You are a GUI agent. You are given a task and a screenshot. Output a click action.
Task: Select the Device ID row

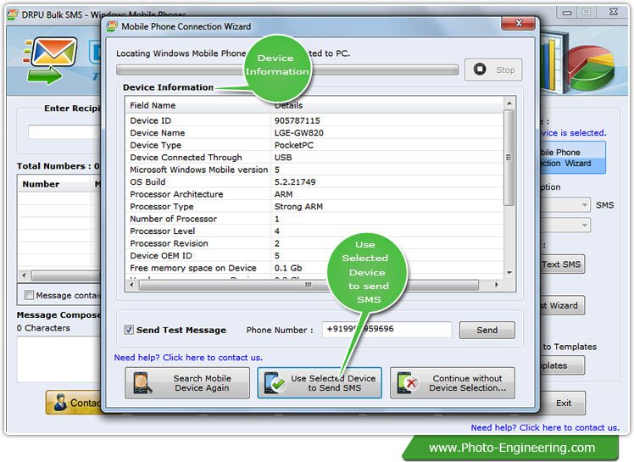click(314, 120)
